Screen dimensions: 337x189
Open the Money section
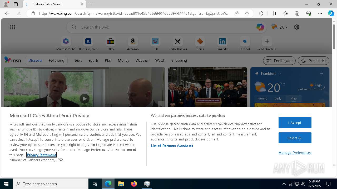123,60
